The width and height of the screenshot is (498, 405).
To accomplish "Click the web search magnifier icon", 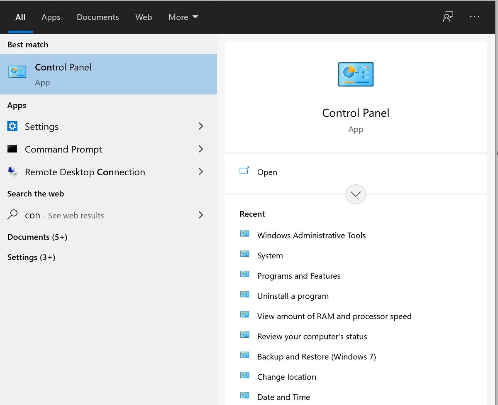I will [13, 215].
